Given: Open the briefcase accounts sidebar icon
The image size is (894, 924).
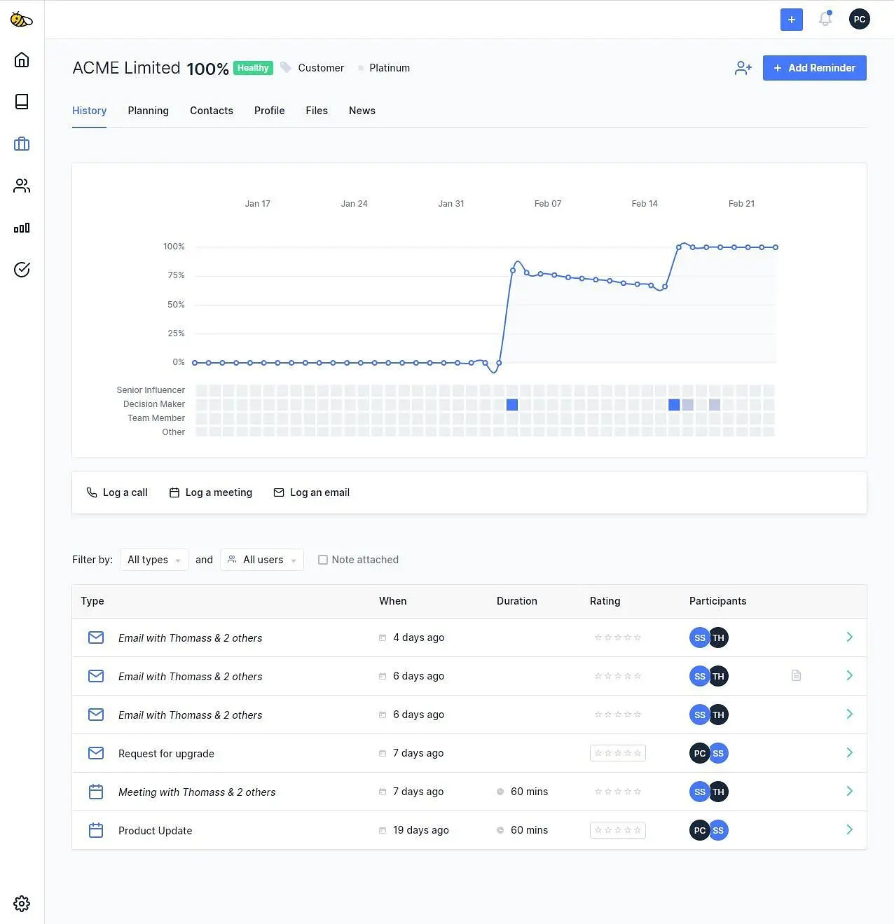Looking at the screenshot, I should 22,144.
